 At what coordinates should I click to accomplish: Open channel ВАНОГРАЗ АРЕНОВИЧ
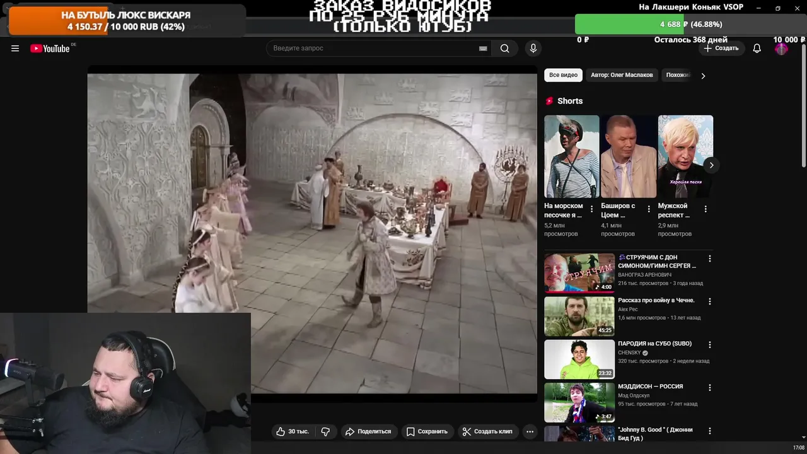coord(644,275)
